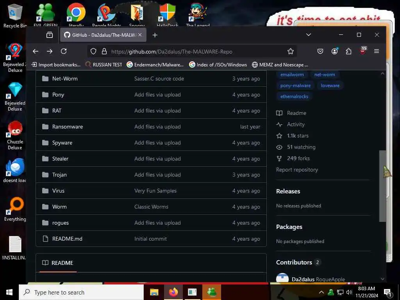Open the tracking protection shield icon

[93, 51]
